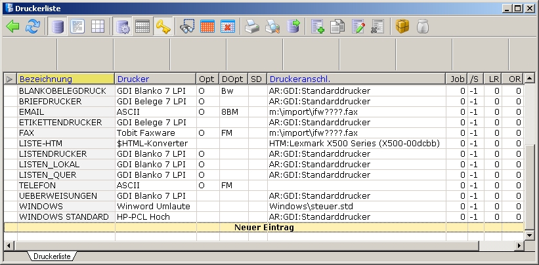This screenshot has width=539, height=265.
Task: Toggle the database view button
Action: (58, 27)
